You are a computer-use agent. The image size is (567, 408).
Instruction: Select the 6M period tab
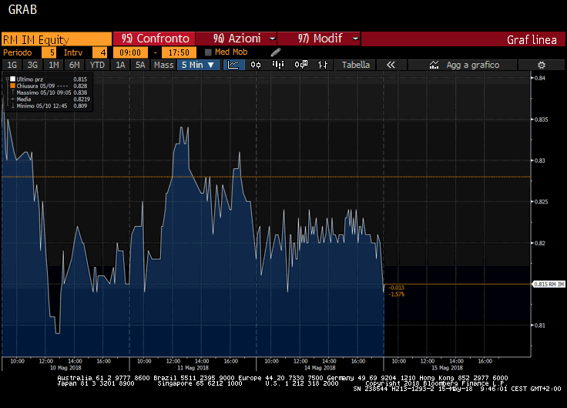pos(75,65)
